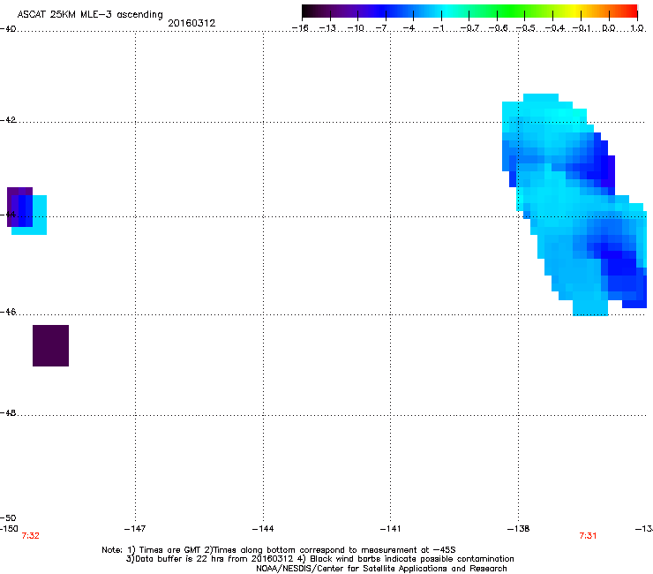Select the date label '20160312' below title
Screen dimensions: 653x574
pos(191,23)
